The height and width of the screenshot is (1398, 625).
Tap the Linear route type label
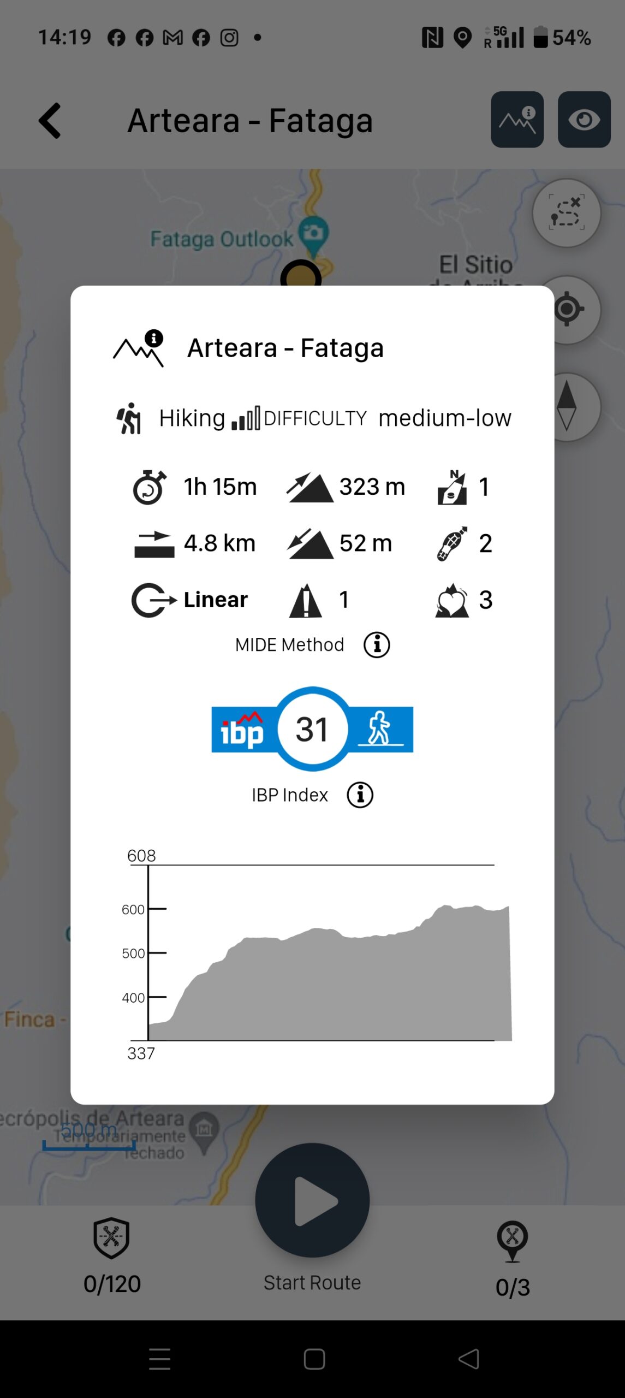(216, 600)
